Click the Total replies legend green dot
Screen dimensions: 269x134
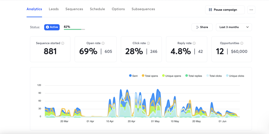(x=187, y=76)
